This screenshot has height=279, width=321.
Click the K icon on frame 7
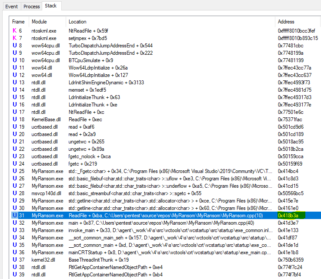(x=15, y=38)
